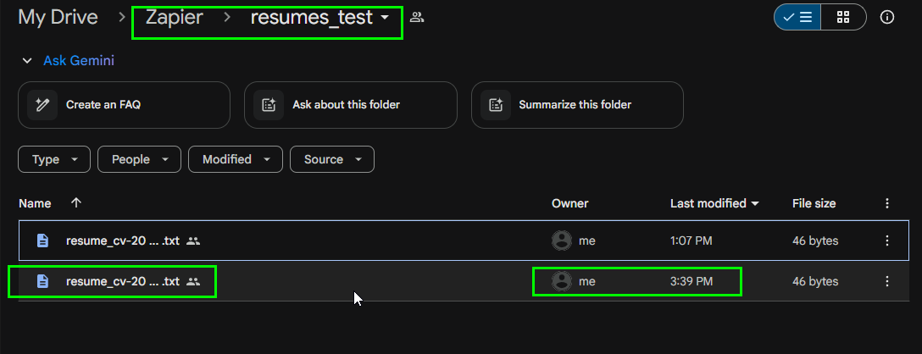Open more actions for the 3:39 PM file
Screen dimensions: 922x354
[x=886, y=282]
